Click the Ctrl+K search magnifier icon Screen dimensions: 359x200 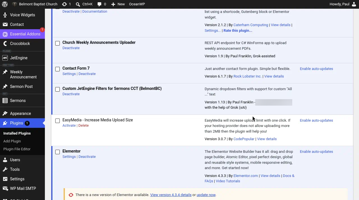[x=78, y=4]
